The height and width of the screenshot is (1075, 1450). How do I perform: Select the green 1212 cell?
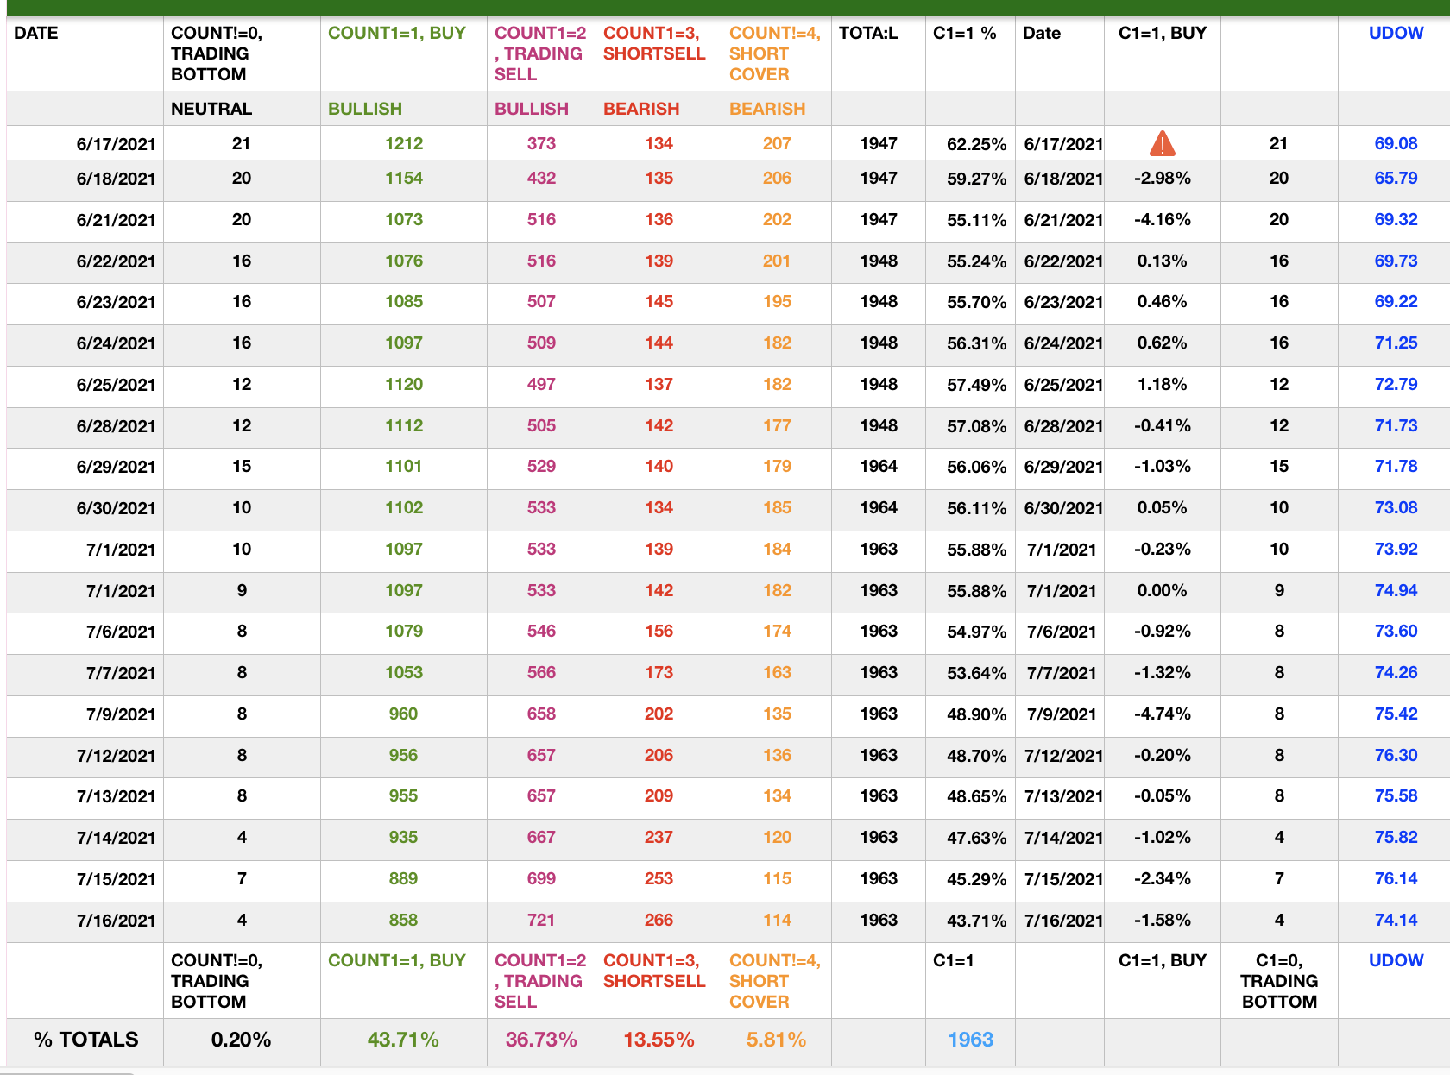[x=403, y=144]
